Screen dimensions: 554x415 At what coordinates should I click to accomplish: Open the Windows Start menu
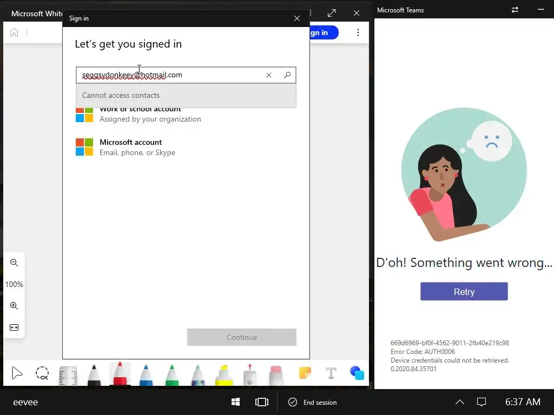pyautogui.click(x=236, y=402)
